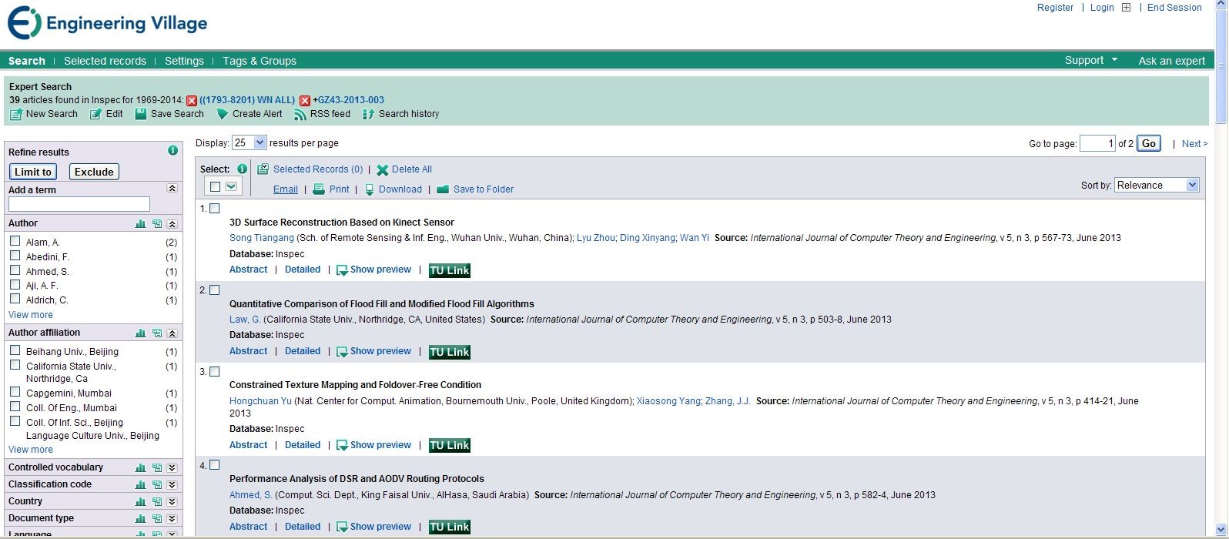
Task: Export Author affiliation data icon
Action: point(157,333)
